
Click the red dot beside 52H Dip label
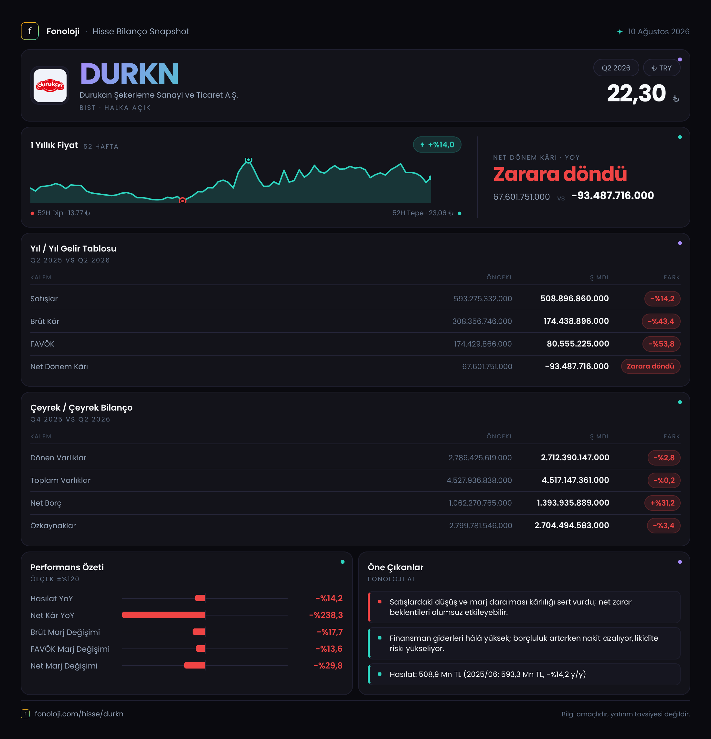click(32, 213)
